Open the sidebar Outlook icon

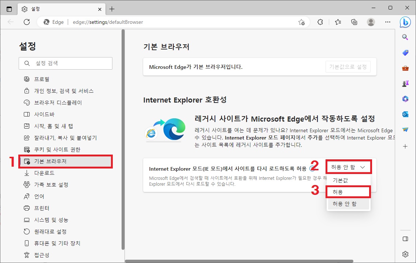click(x=405, y=114)
